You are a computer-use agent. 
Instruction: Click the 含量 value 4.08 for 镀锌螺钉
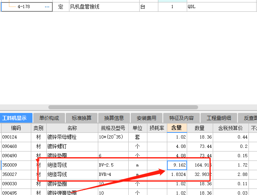click(x=177, y=147)
